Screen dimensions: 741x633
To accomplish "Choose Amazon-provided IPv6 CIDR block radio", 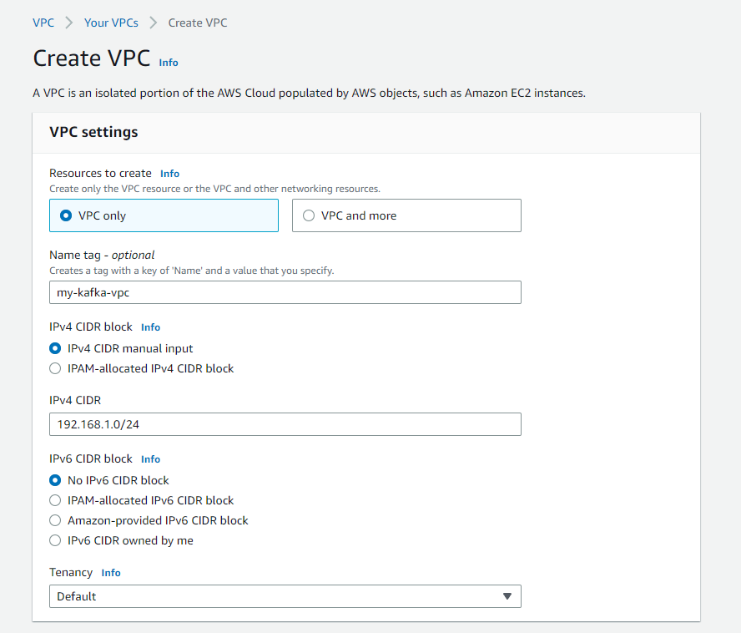I will click(55, 520).
